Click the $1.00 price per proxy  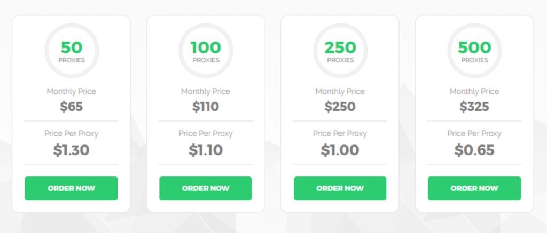[x=340, y=150]
